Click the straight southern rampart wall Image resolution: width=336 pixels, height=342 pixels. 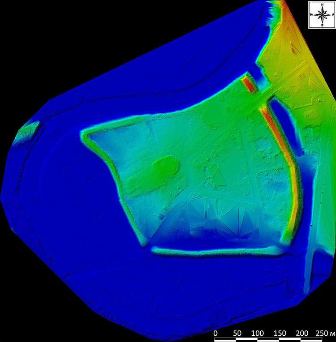click(x=215, y=252)
